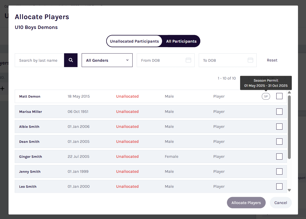
Task: Click the SP season permit badge
Action: pos(266,96)
